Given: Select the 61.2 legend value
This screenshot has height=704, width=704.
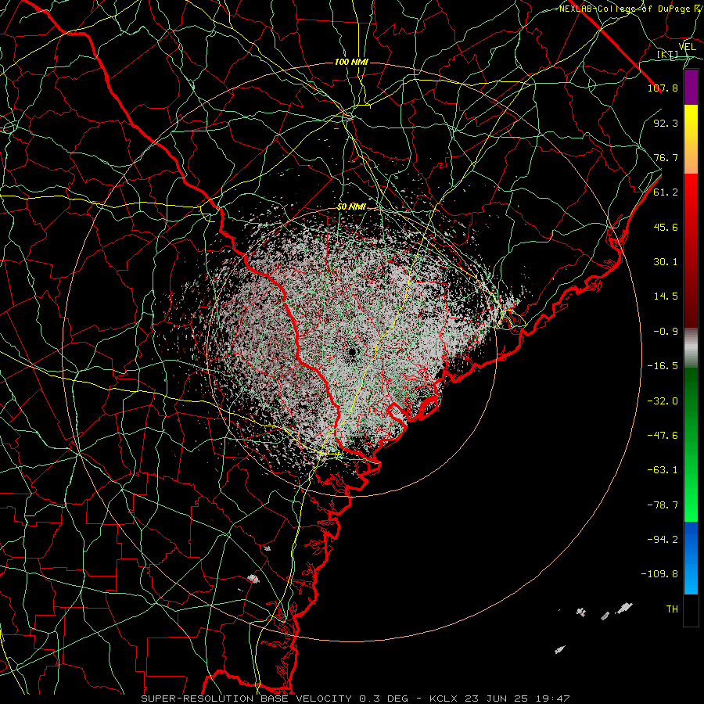Looking at the screenshot, I should [666, 192].
